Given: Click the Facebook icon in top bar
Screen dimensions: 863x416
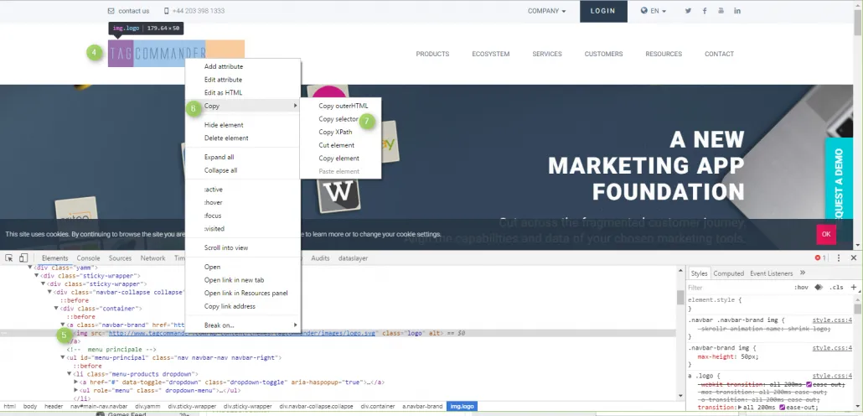Looking at the screenshot, I should tap(705, 11).
